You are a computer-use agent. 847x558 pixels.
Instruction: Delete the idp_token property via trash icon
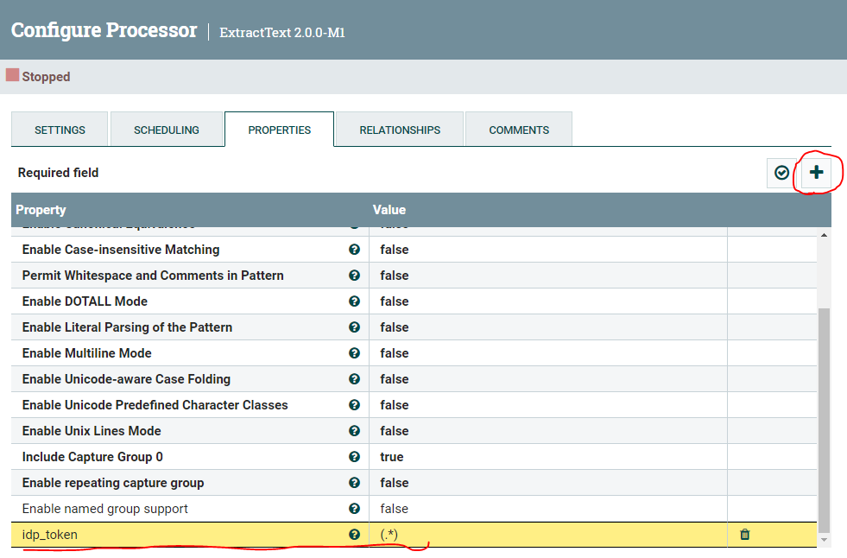coord(745,535)
